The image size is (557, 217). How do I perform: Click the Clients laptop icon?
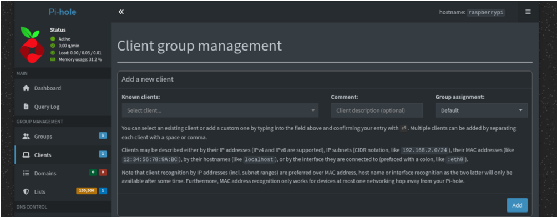[x=26, y=155]
